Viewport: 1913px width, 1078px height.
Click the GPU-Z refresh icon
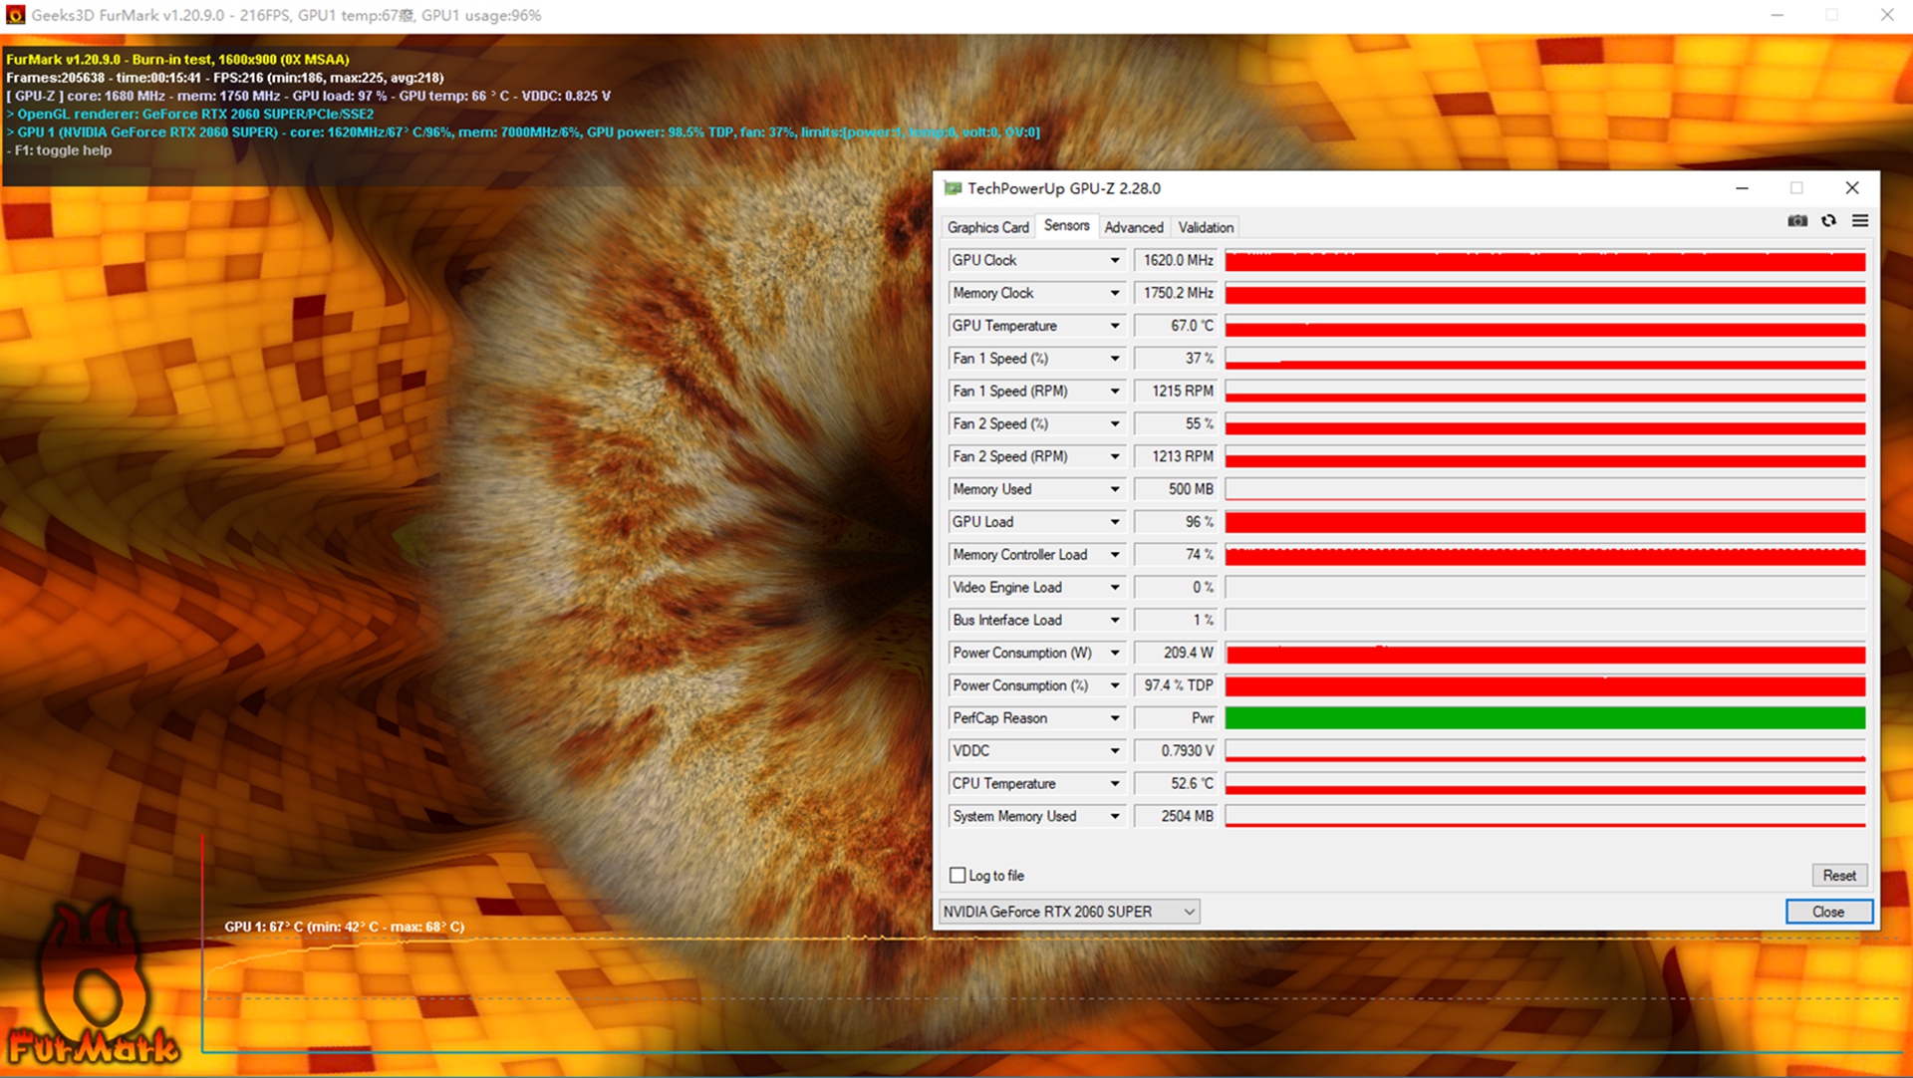[1828, 221]
